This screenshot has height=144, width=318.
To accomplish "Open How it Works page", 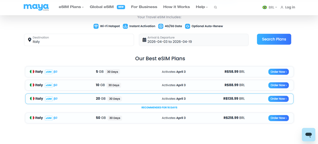I will 176,7.
